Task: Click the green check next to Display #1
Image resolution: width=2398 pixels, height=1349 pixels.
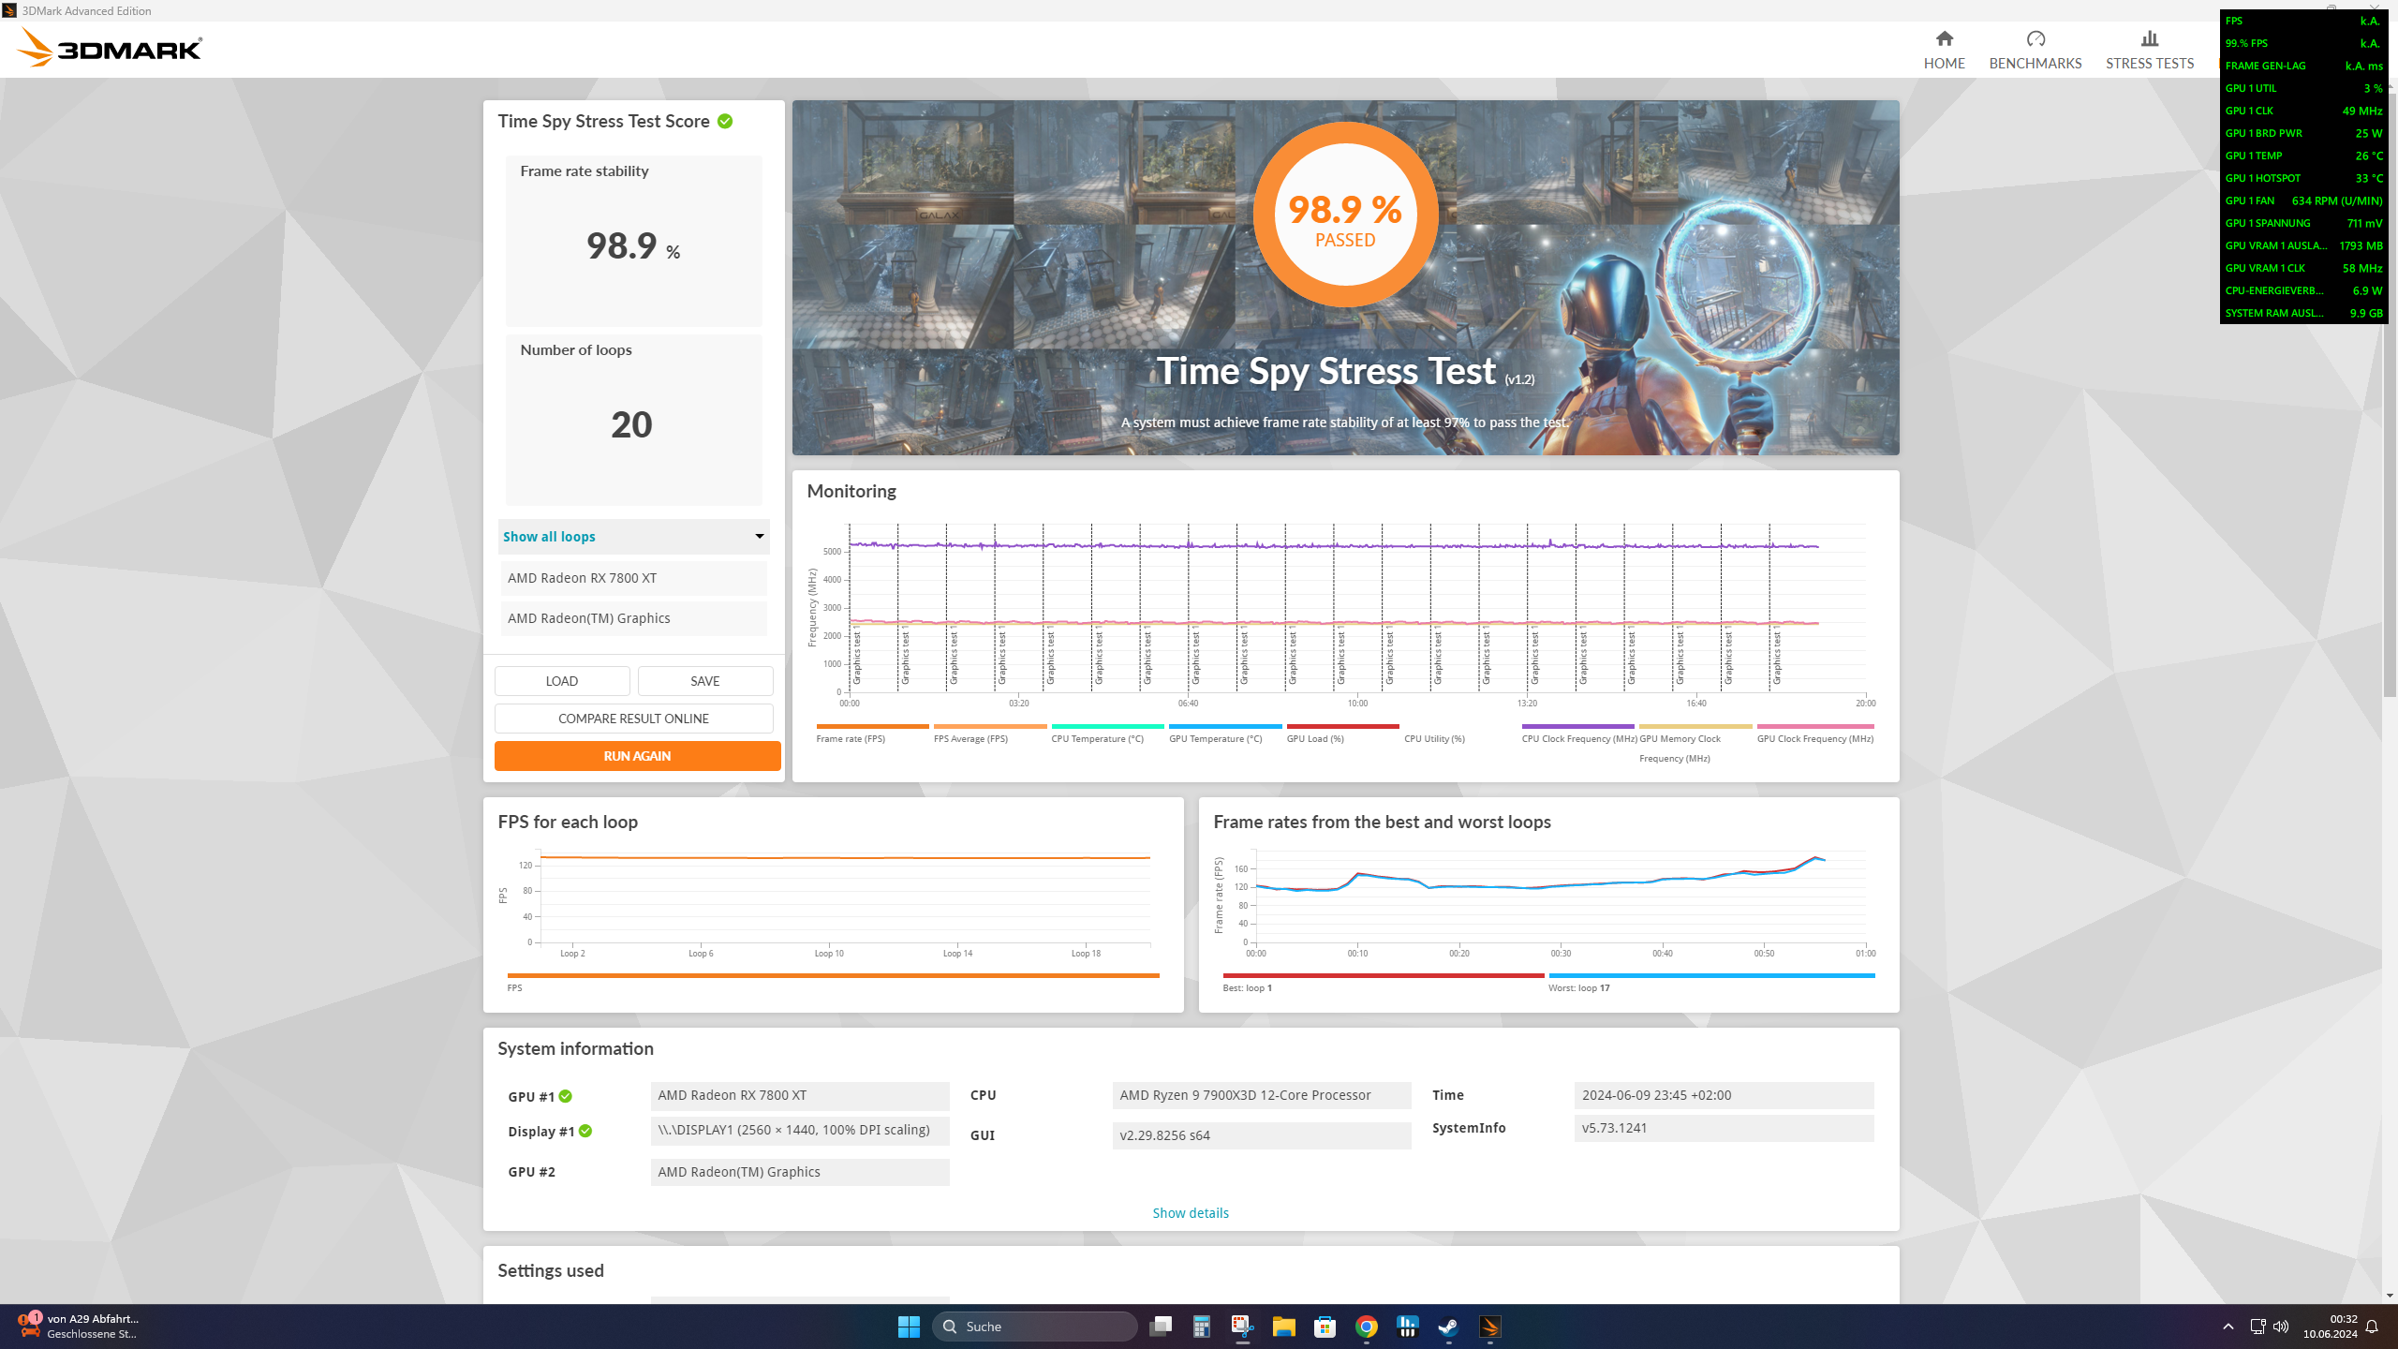Action: click(x=585, y=1131)
